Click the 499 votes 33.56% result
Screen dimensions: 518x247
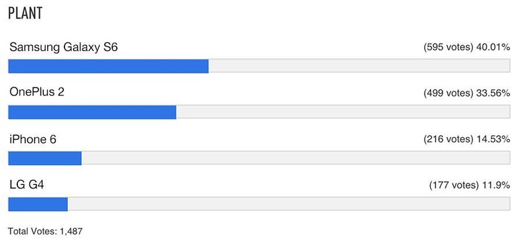[467, 93]
